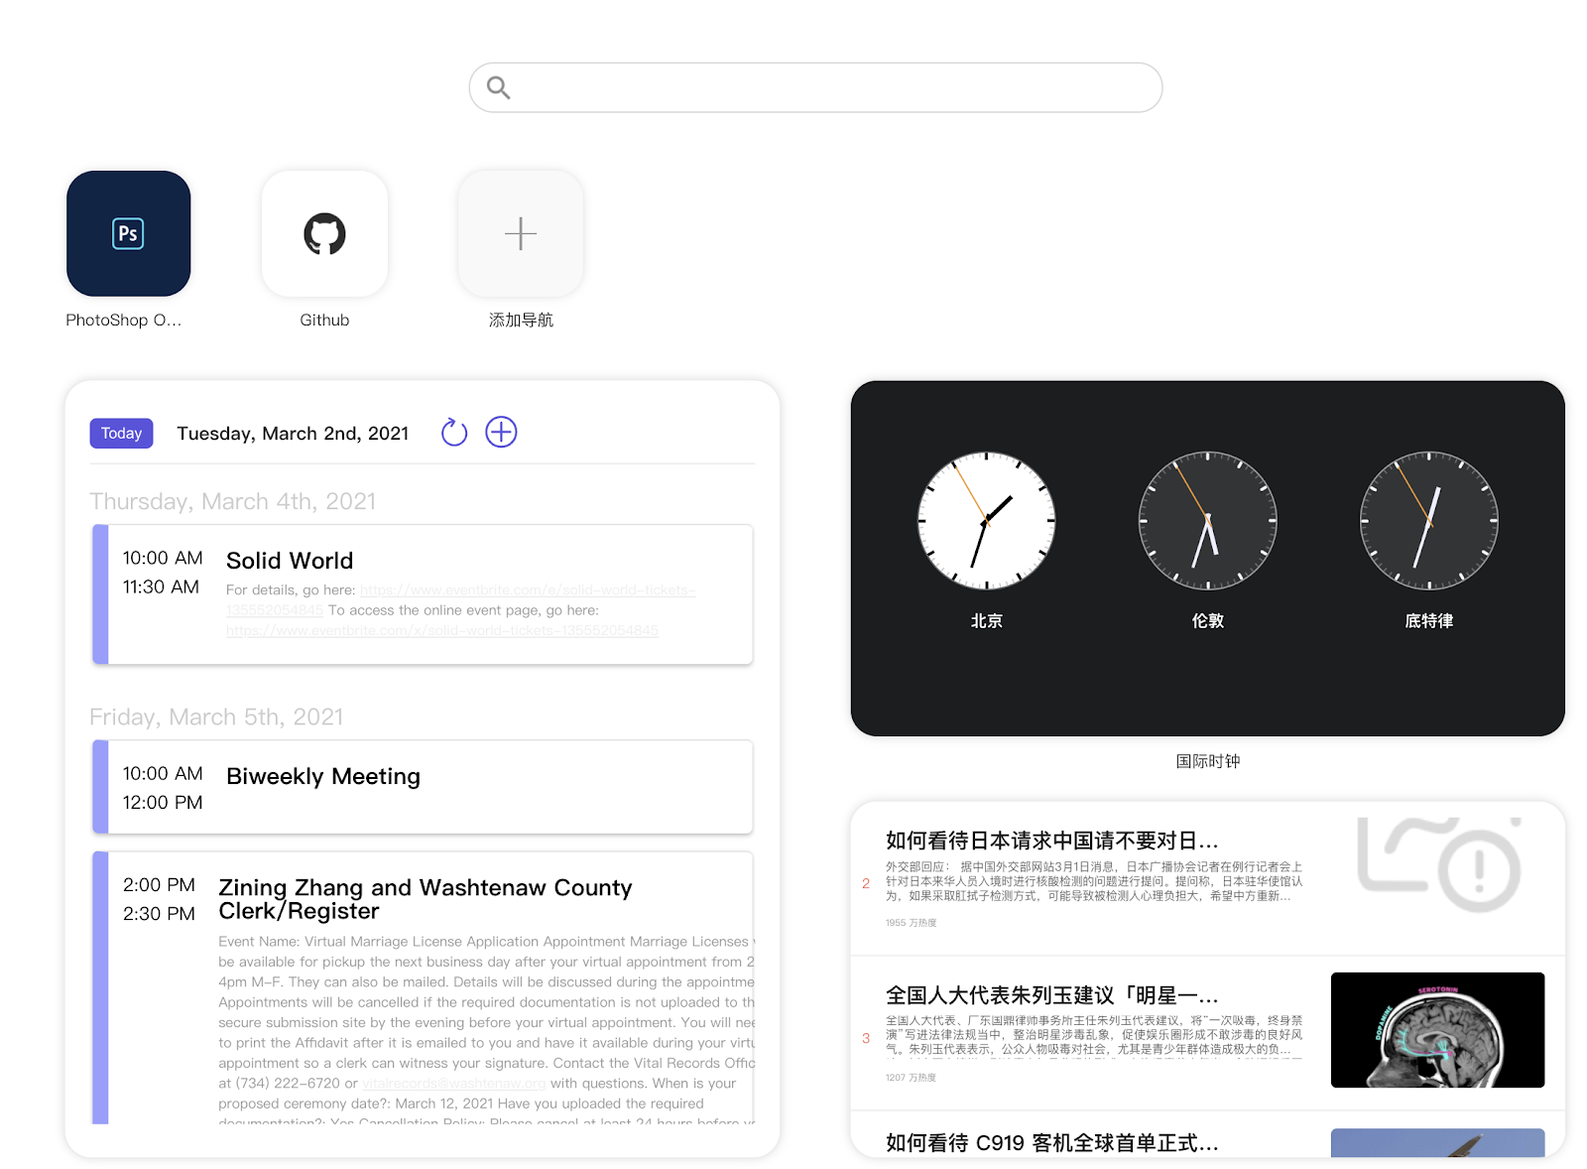Screen dimensions: 1587x1169
Task: Click the 1955 万热度 popularity text
Action: 911,923
